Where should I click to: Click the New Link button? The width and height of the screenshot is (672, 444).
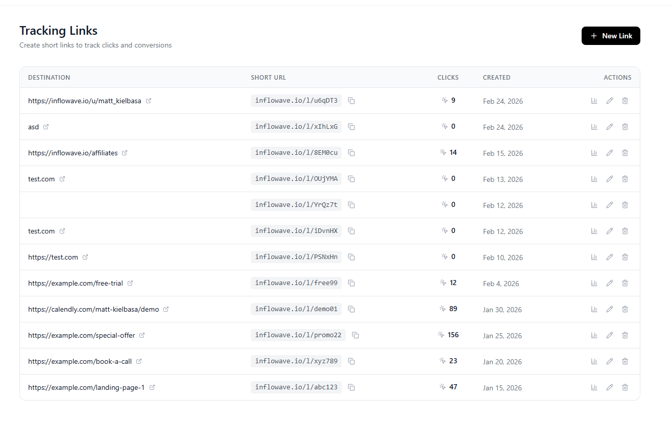611,36
